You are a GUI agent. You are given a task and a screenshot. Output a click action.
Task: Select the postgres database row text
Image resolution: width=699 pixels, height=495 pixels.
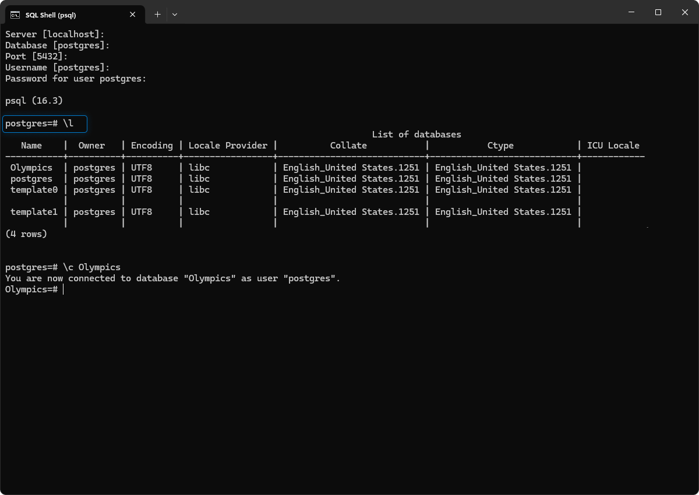click(x=31, y=178)
